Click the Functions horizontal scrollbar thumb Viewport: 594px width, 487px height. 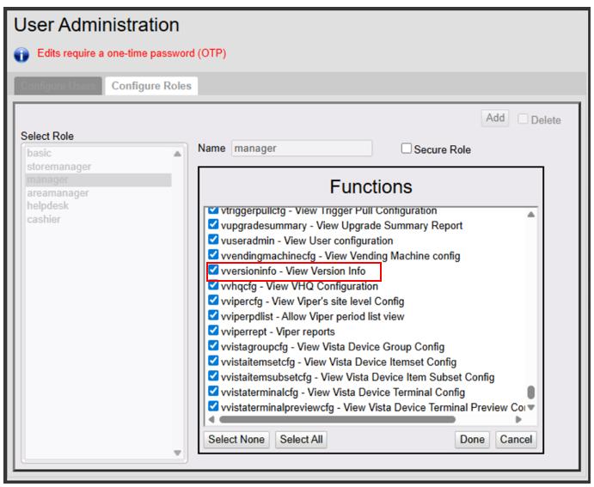point(337,419)
